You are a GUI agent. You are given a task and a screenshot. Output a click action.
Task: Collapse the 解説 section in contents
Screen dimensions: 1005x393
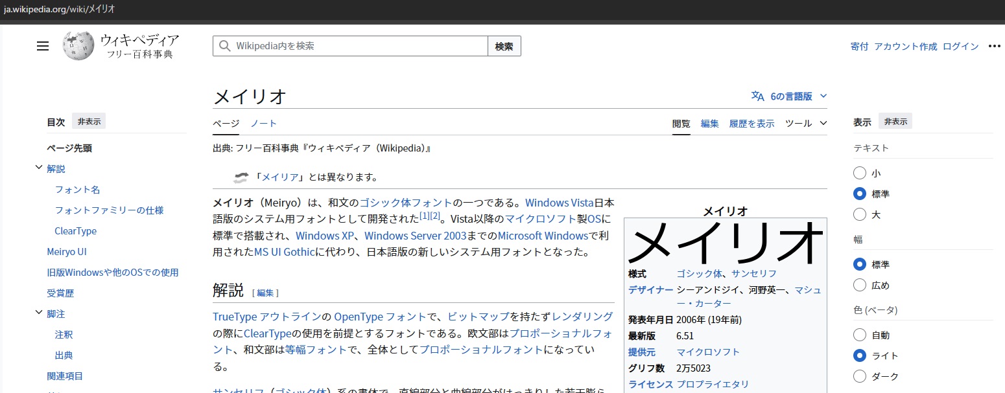coord(38,168)
